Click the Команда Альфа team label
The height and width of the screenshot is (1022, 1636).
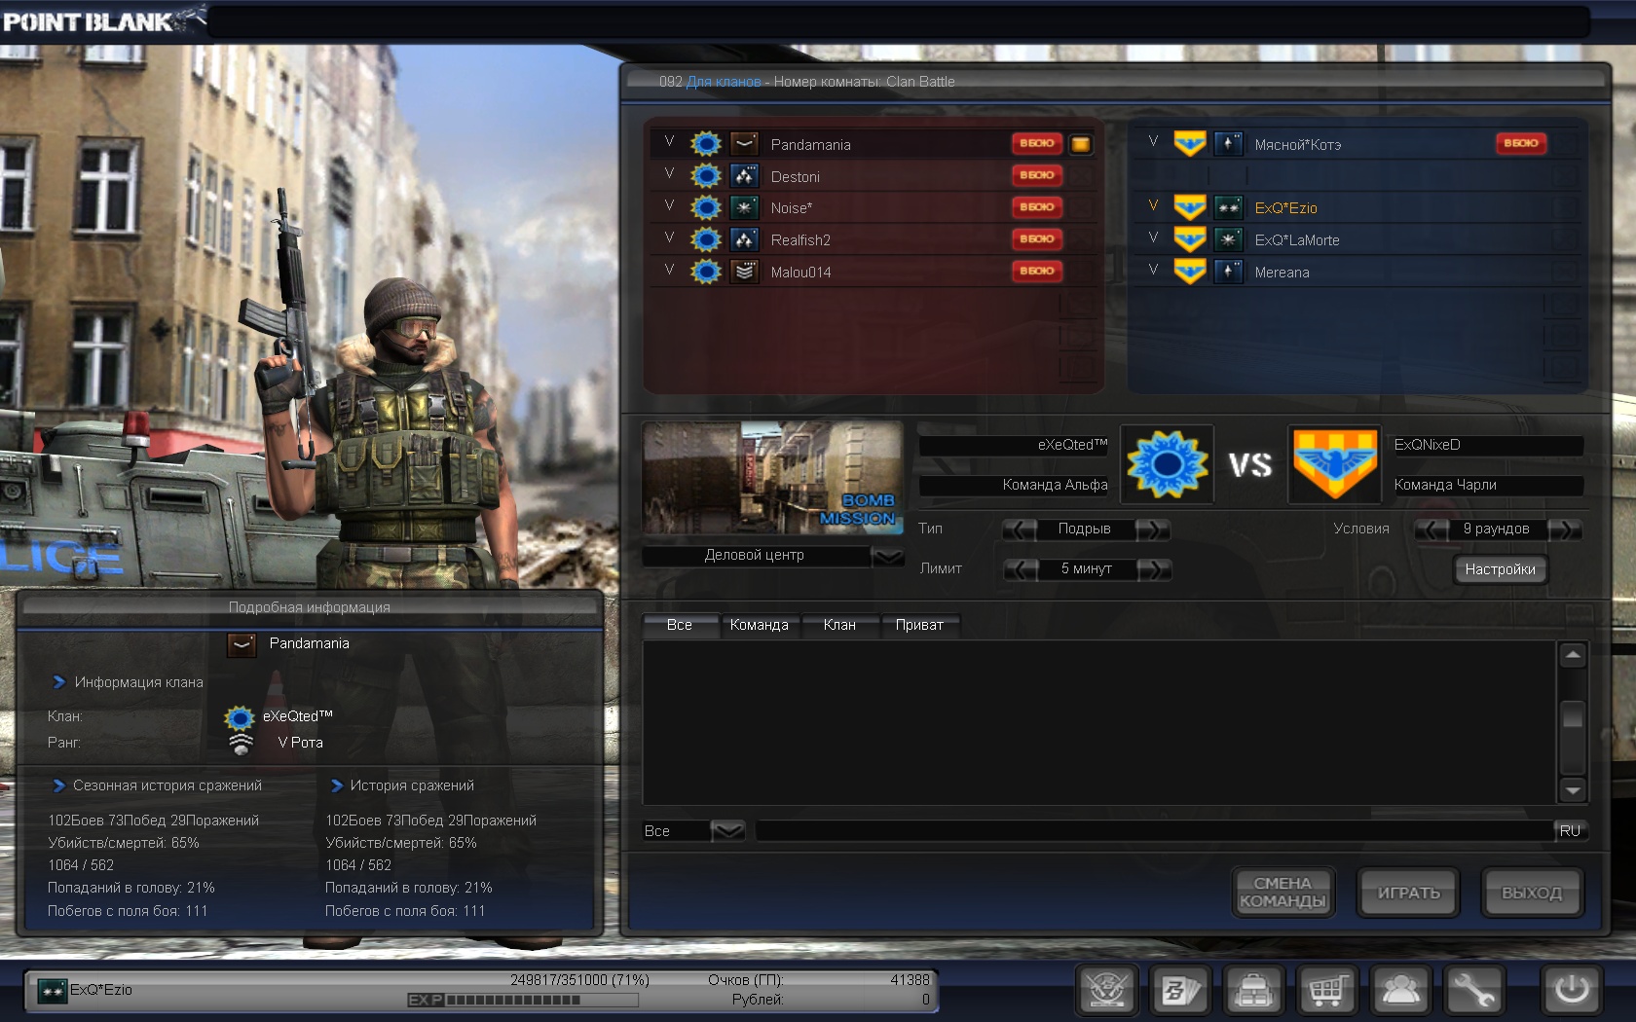click(x=1056, y=485)
